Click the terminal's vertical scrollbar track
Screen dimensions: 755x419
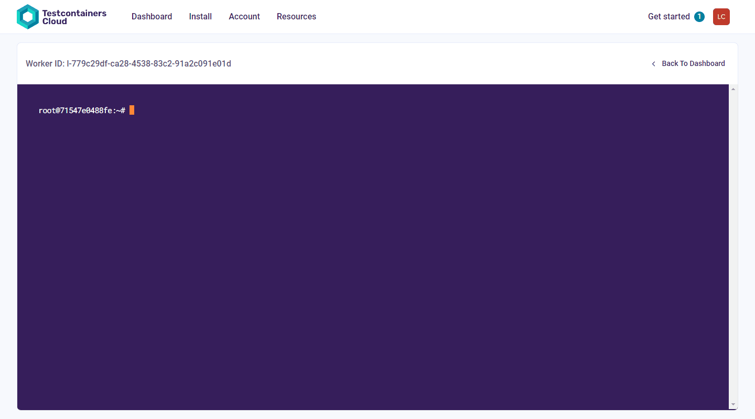click(733, 247)
